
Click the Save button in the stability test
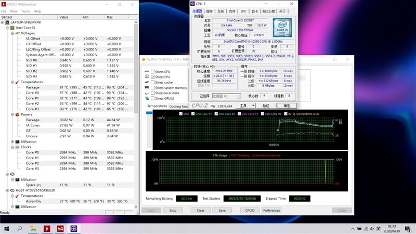coord(222,210)
